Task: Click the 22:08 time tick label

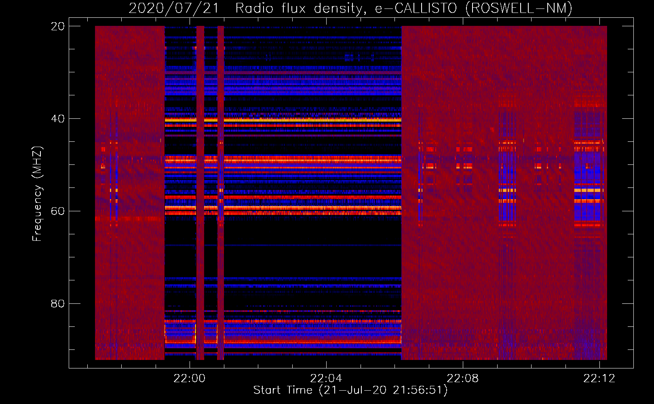Action: 462,379
